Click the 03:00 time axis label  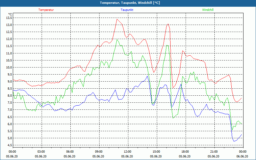click(41, 152)
